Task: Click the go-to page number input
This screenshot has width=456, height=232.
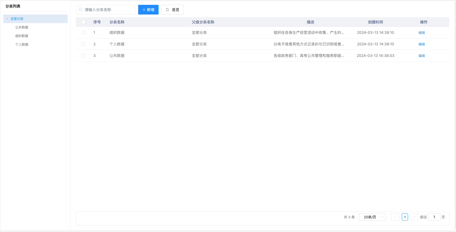Action: click(434, 217)
